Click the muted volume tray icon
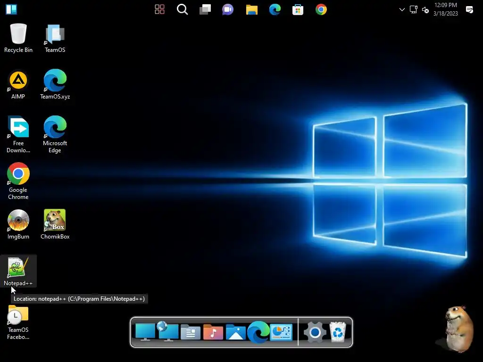483x362 pixels. click(425, 10)
